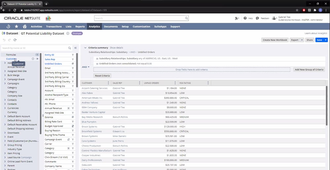Image resolution: width=330 pixels, height=170 pixels.
Task: Collapse the Criteria summary chevron
Action: click(x=85, y=48)
